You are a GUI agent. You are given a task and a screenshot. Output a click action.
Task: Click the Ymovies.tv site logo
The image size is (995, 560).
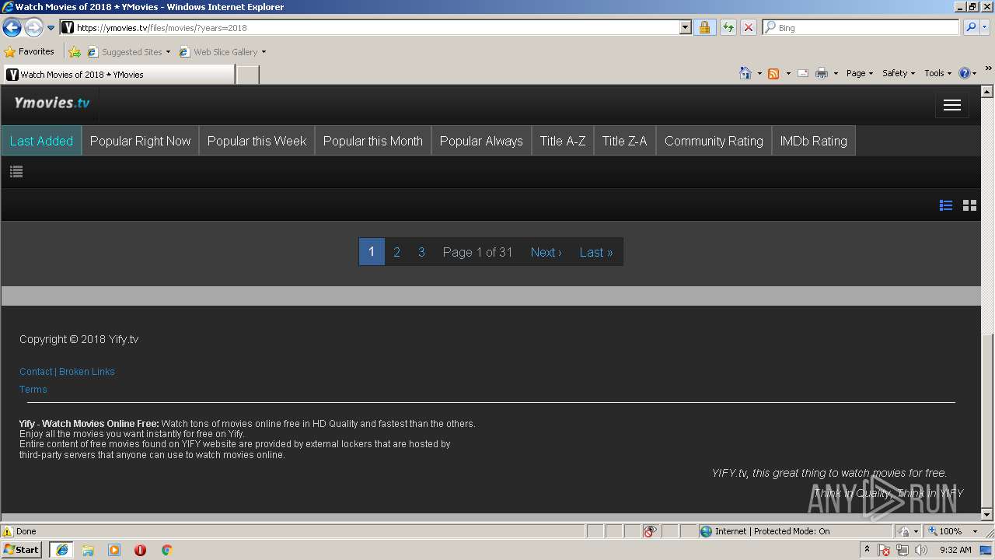52,103
